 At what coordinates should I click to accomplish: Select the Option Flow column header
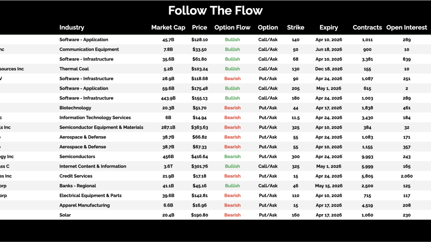click(x=232, y=27)
